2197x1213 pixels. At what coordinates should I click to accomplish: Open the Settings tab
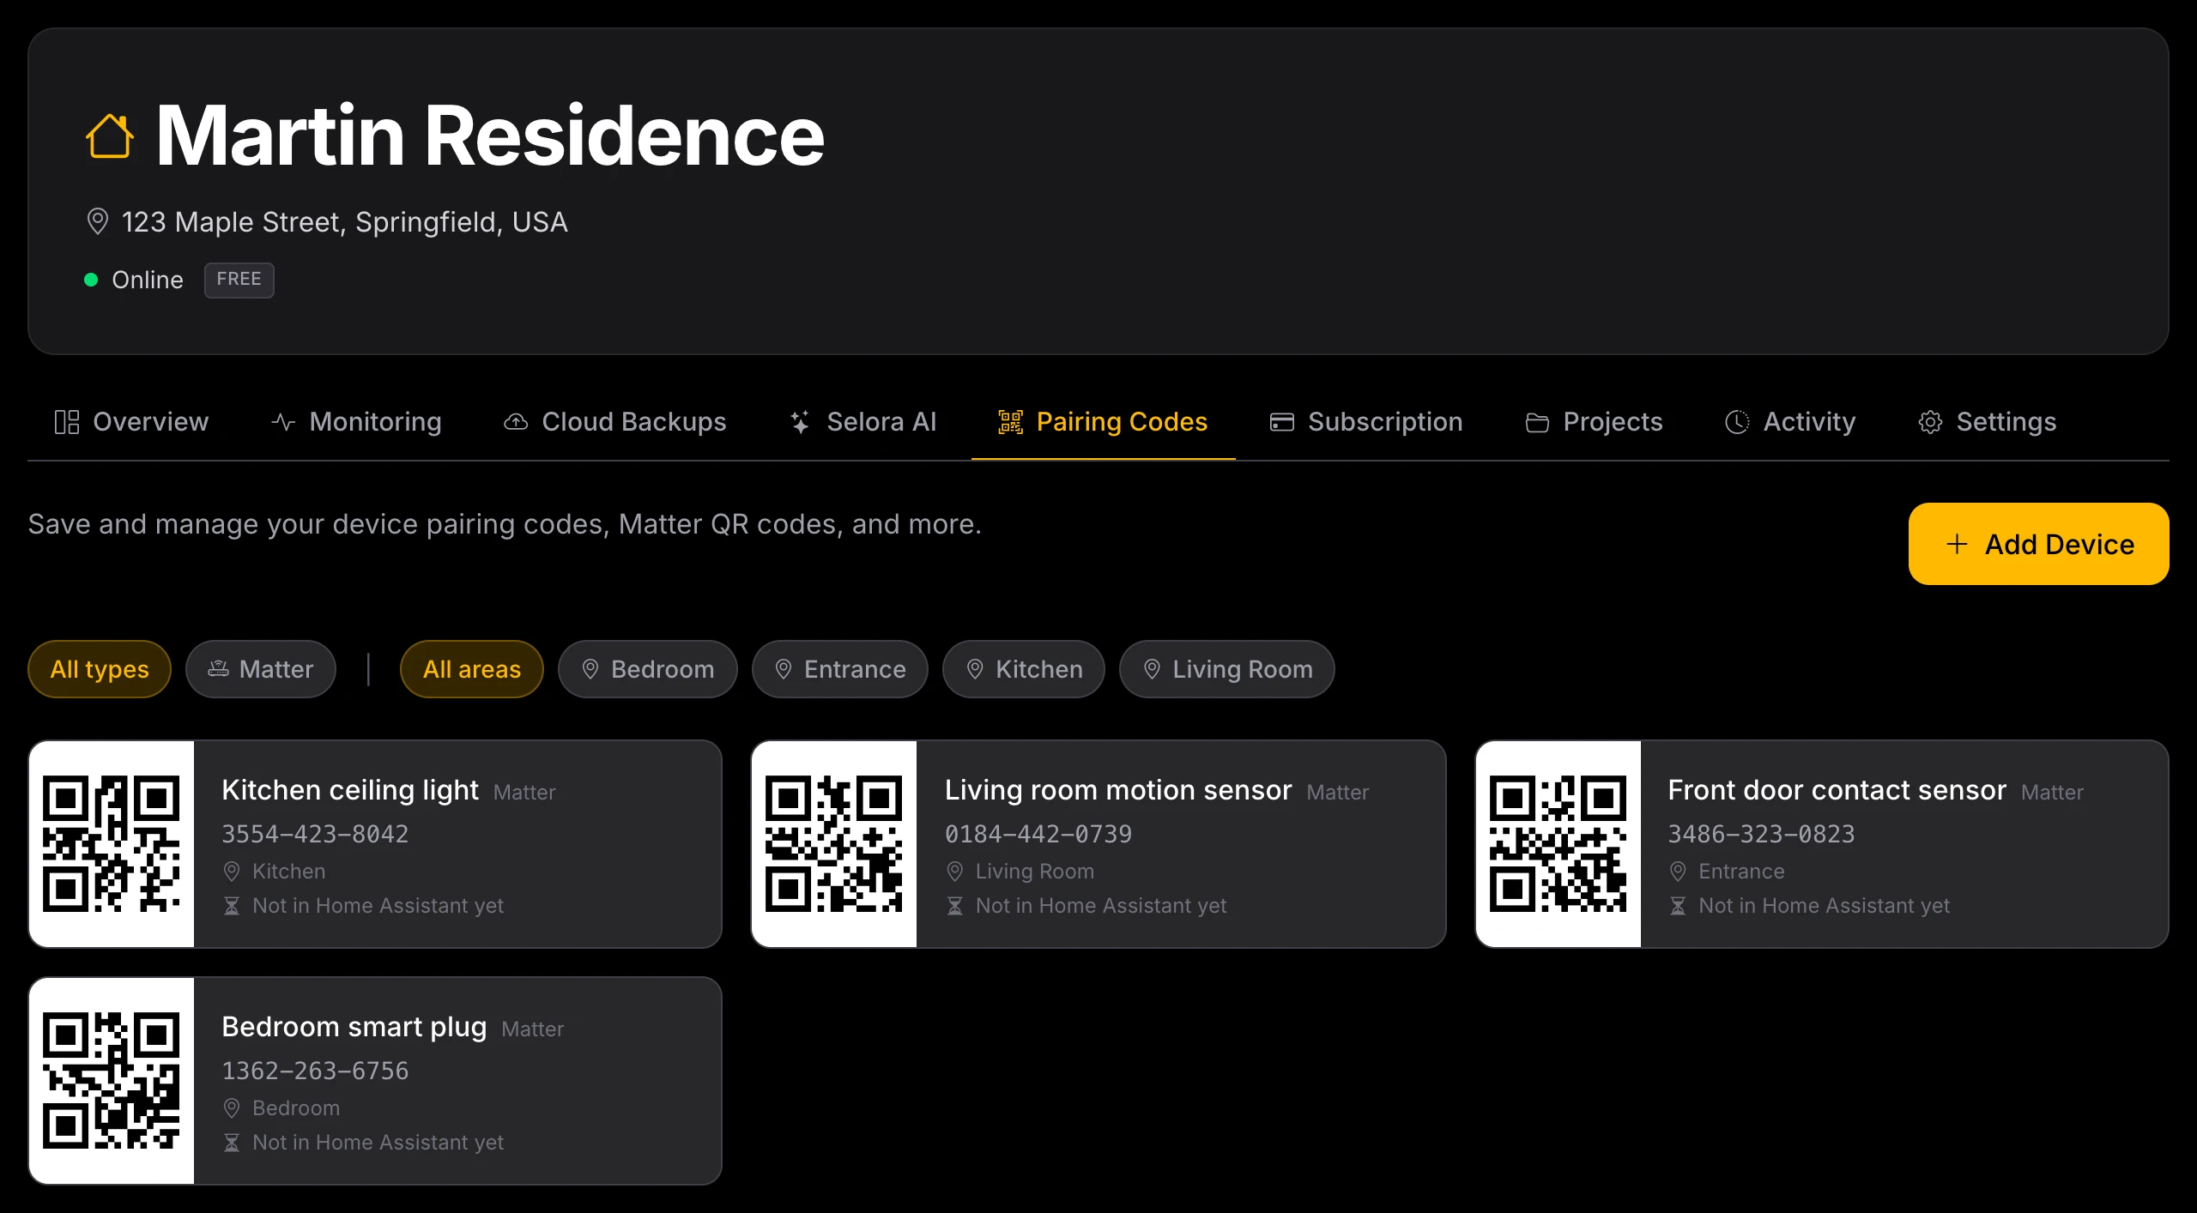(1988, 421)
